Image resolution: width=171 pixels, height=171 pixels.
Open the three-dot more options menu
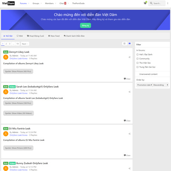(x=168, y=3)
